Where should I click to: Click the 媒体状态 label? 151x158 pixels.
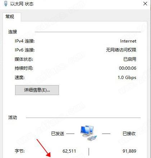[x=24, y=59]
